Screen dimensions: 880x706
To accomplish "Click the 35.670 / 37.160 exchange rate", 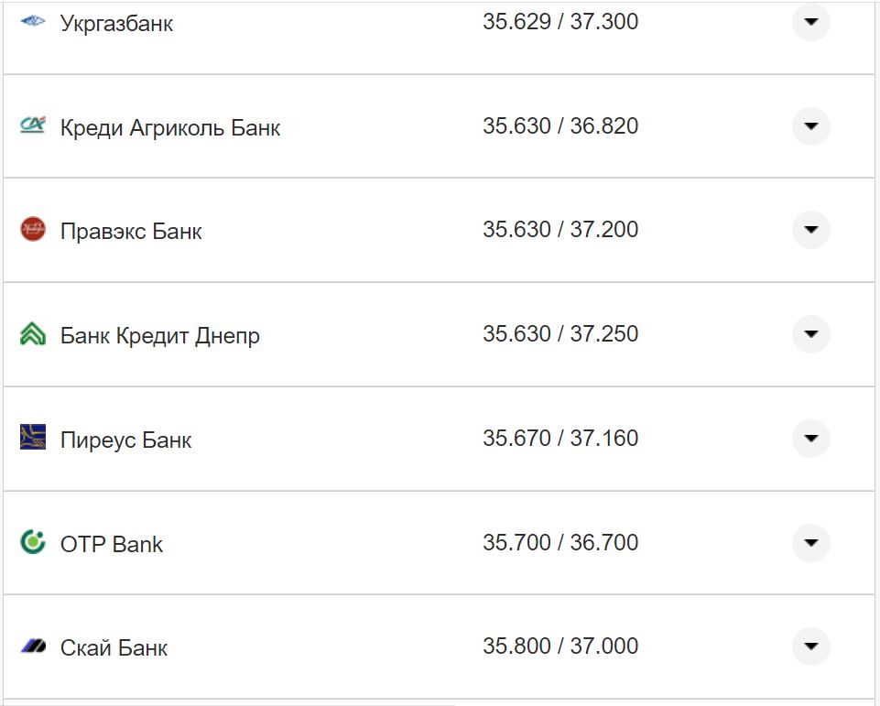I will 560,439.
